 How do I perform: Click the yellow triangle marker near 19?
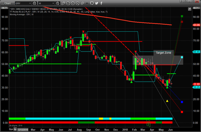pos(167,101)
